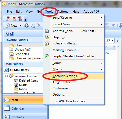Click the Mail envelope navigation icon
This screenshot has height=119, width=122.
7,100
